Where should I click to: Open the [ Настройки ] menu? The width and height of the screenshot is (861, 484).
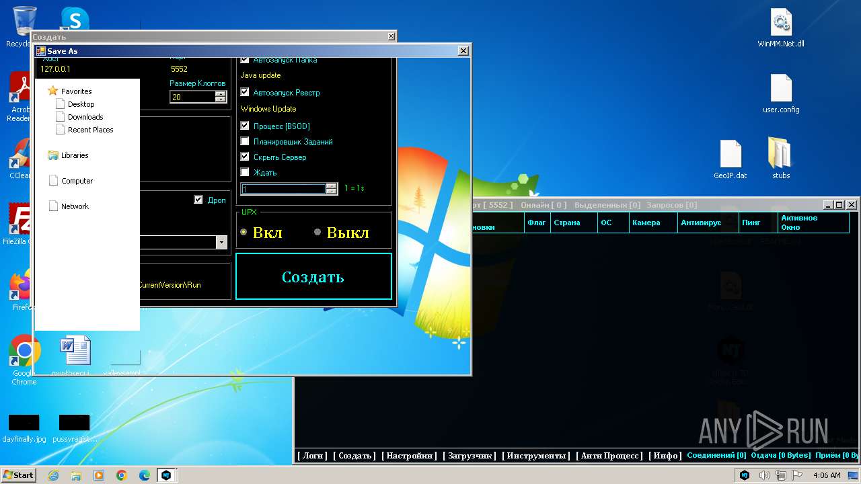point(410,456)
